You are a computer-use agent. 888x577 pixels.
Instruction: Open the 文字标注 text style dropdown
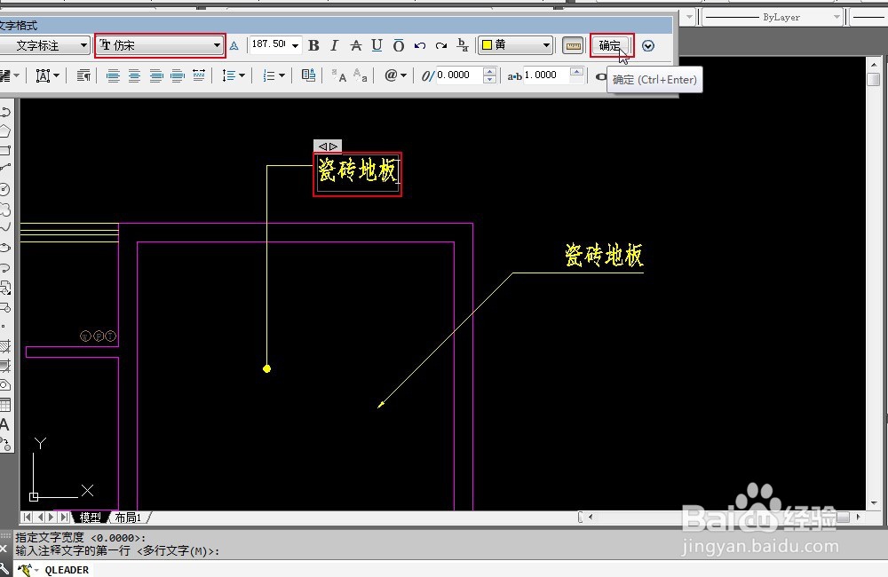click(44, 45)
